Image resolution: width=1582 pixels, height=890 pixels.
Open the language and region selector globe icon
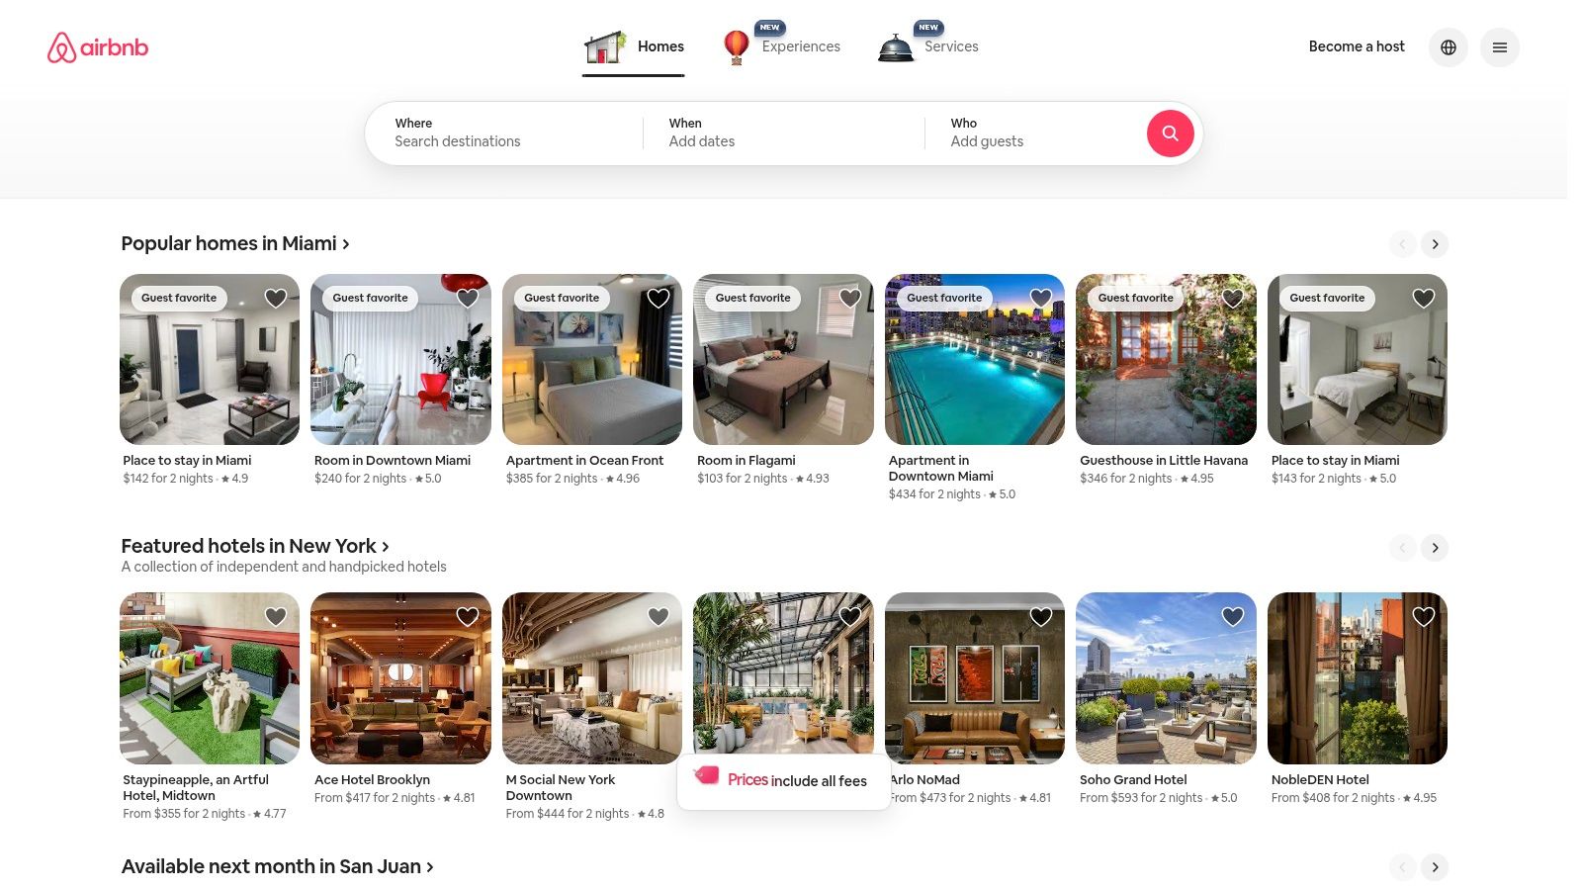point(1448,46)
